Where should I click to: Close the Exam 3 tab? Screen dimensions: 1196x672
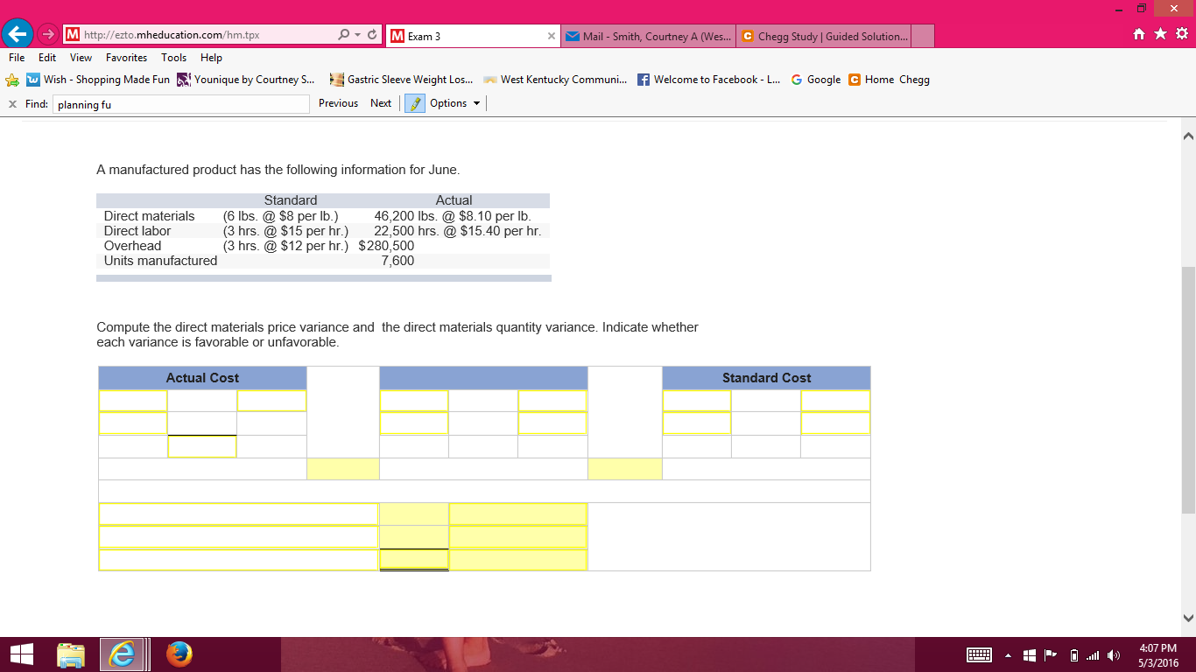click(x=551, y=37)
